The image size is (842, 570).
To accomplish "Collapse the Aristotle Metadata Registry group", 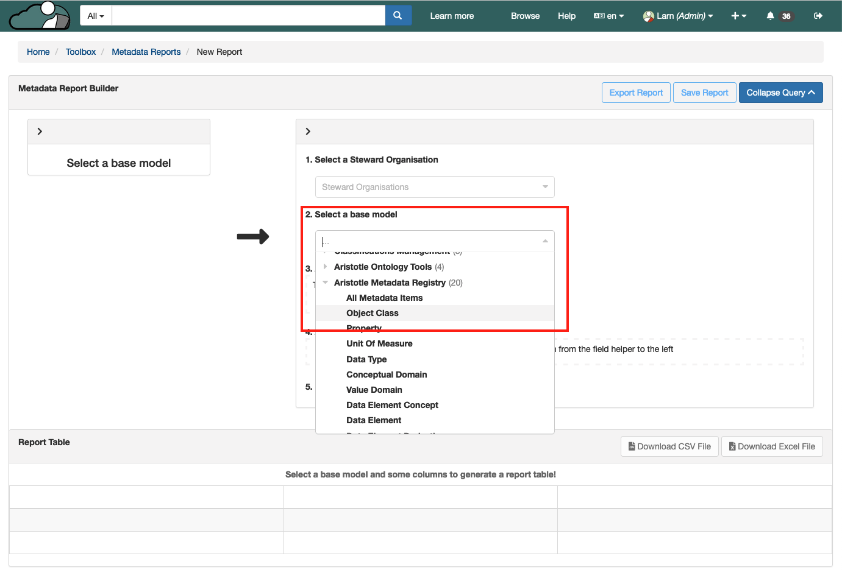I will 326,283.
